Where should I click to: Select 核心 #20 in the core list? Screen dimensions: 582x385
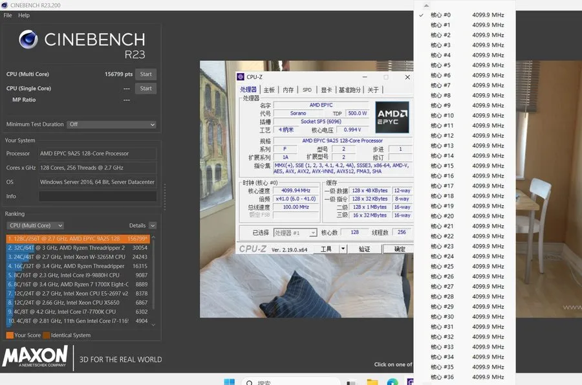465,216
